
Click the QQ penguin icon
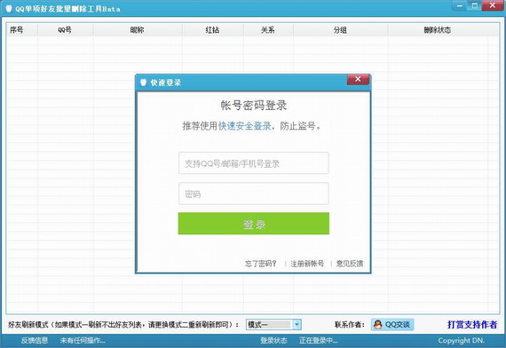point(377,324)
